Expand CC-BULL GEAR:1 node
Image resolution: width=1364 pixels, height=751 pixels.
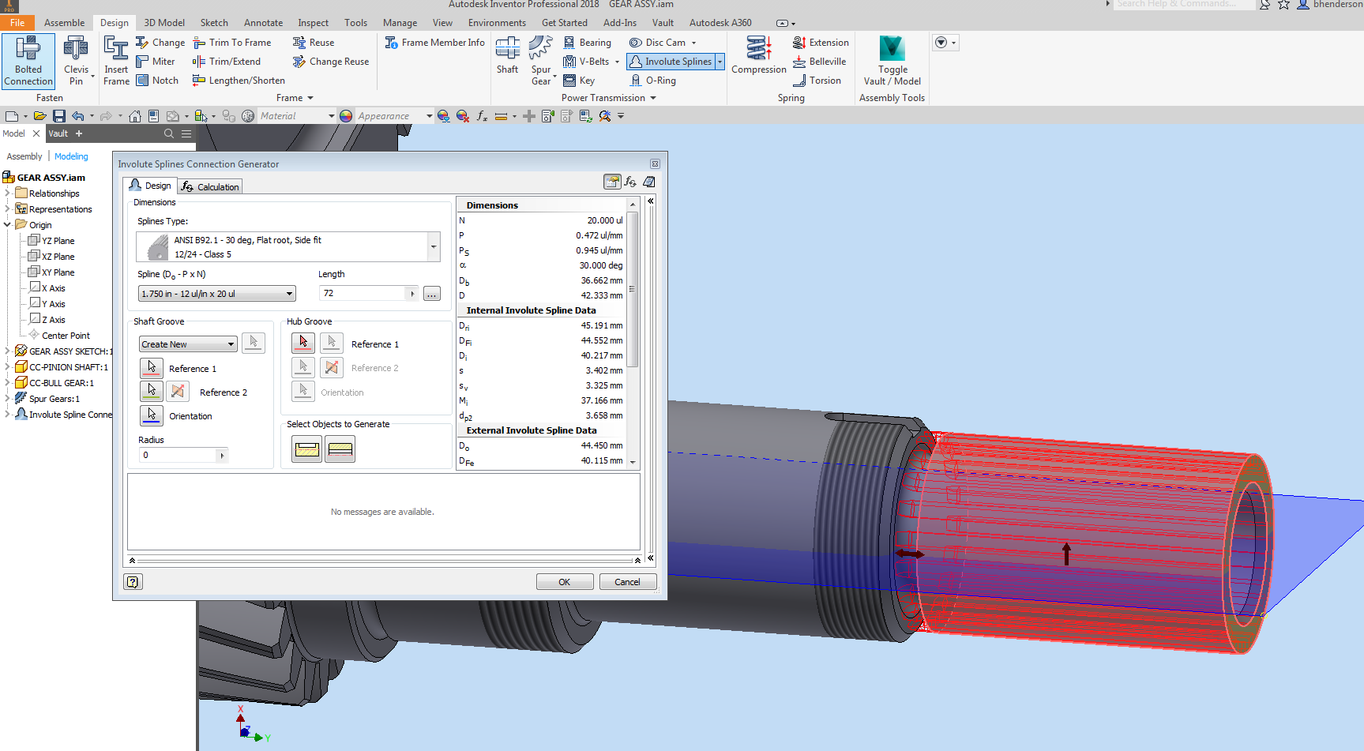click(7, 383)
